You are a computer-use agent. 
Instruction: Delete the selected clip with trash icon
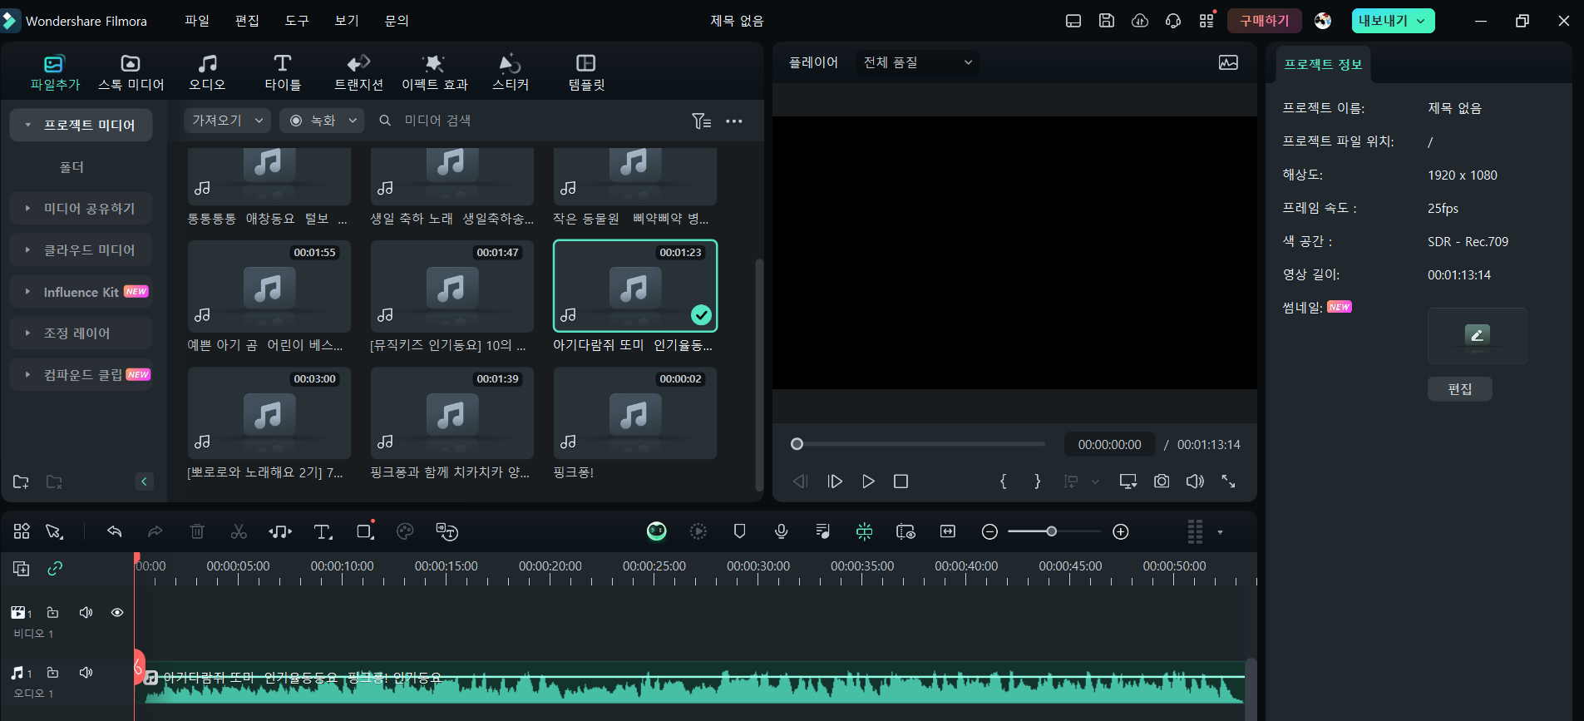tap(197, 531)
